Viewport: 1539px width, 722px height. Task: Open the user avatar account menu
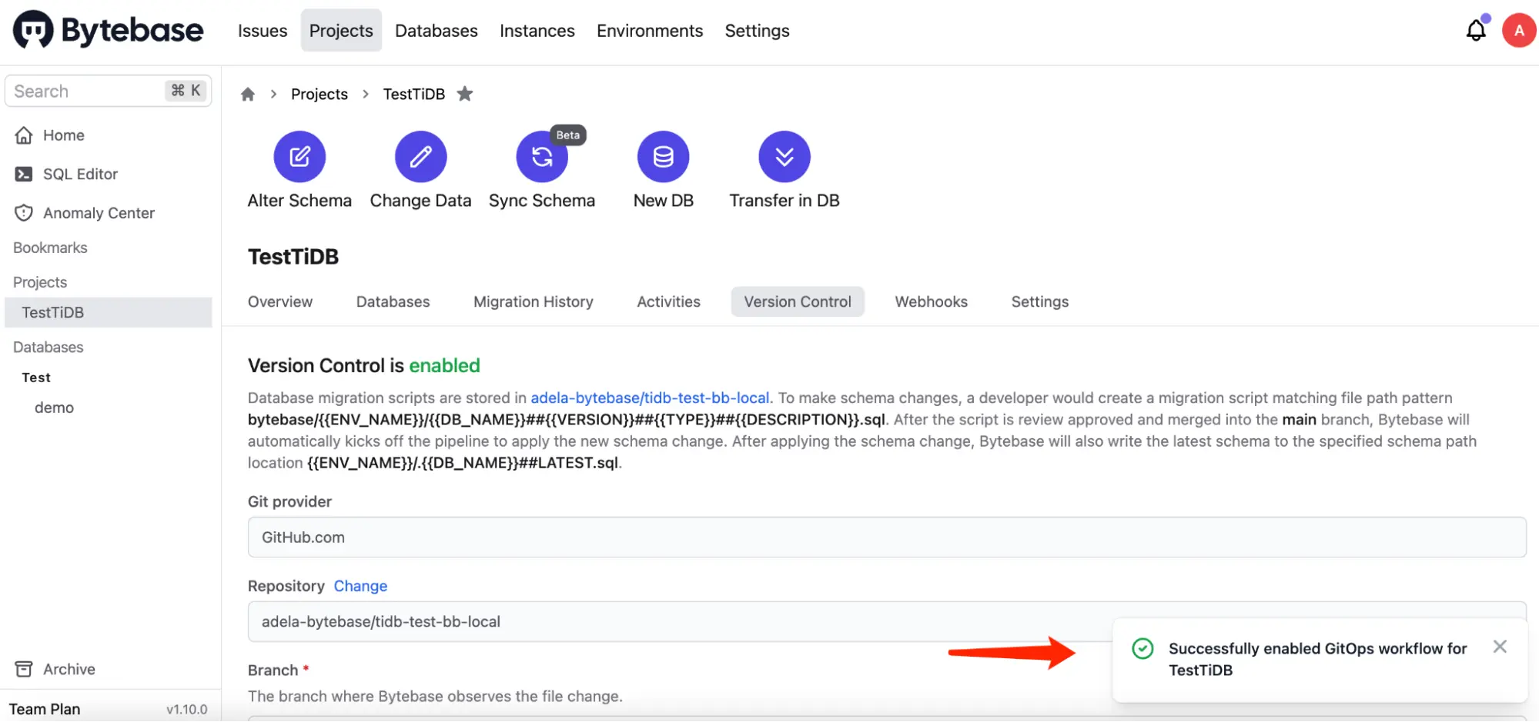1518,30
